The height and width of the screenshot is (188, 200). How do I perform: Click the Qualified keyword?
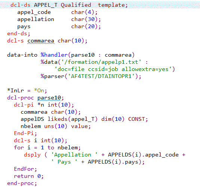[x=76, y=5]
